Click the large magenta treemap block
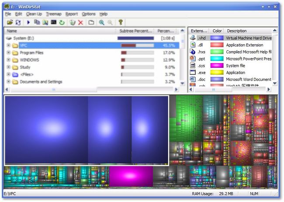284x202 pixels. click(131, 176)
